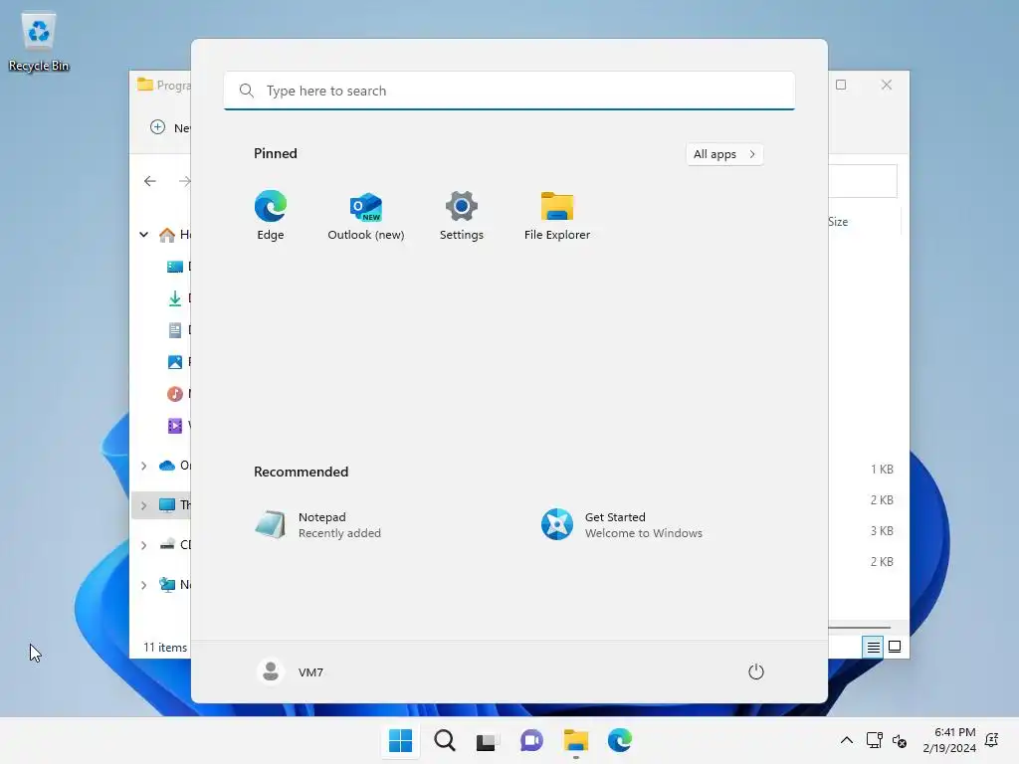Open Chat app on taskbar
Image resolution: width=1019 pixels, height=764 pixels.
pyautogui.click(x=531, y=740)
